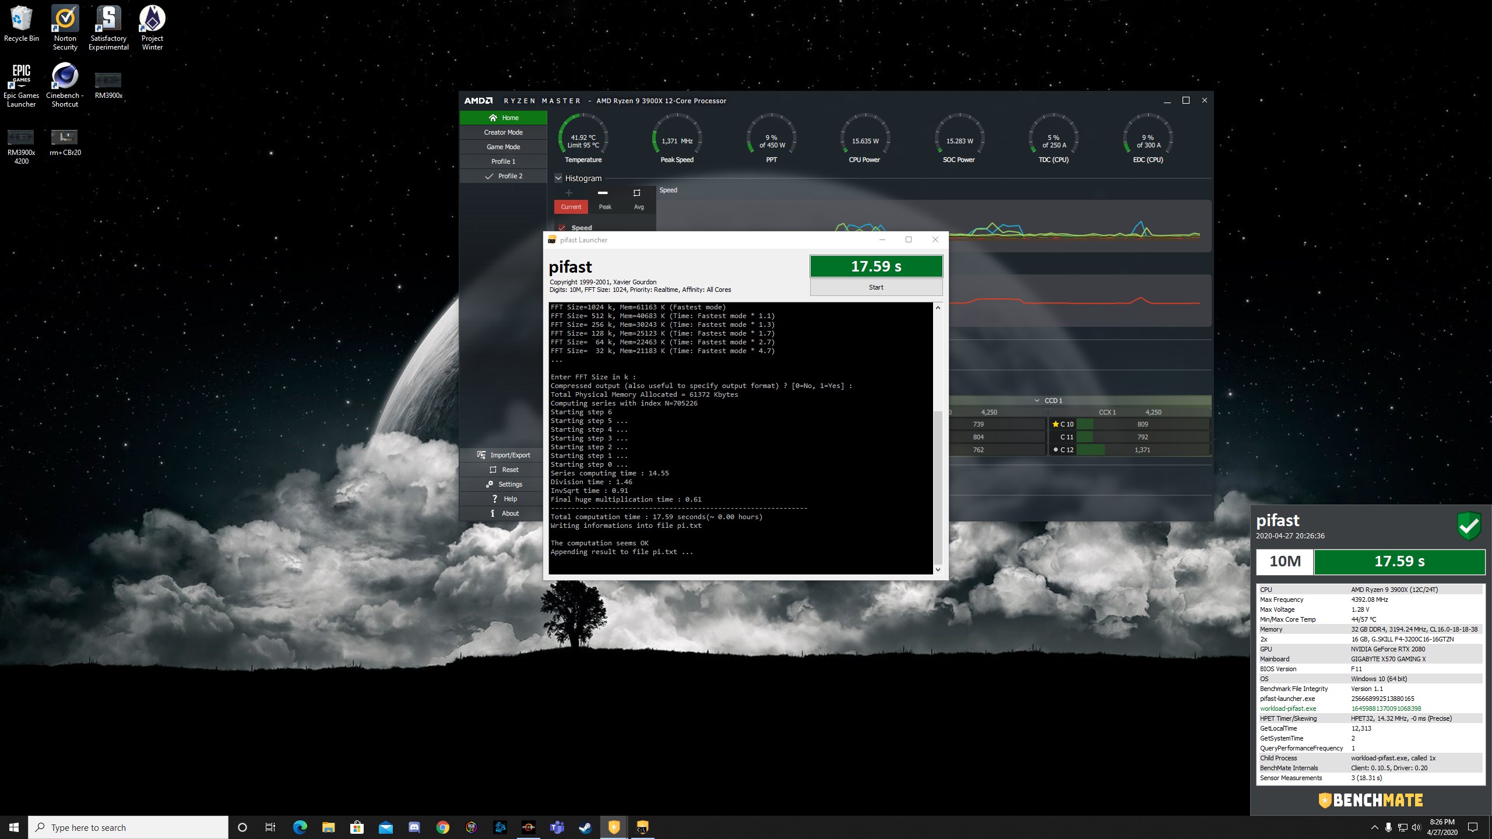Open the Home tab in Ryzen Master
The width and height of the screenshot is (1492, 839).
click(x=504, y=118)
